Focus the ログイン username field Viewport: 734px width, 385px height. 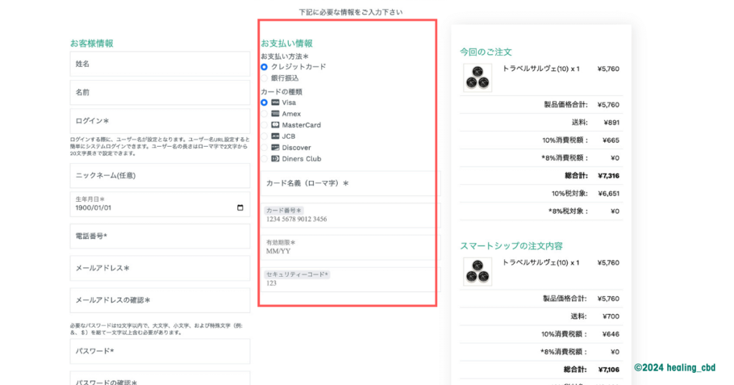point(160,121)
